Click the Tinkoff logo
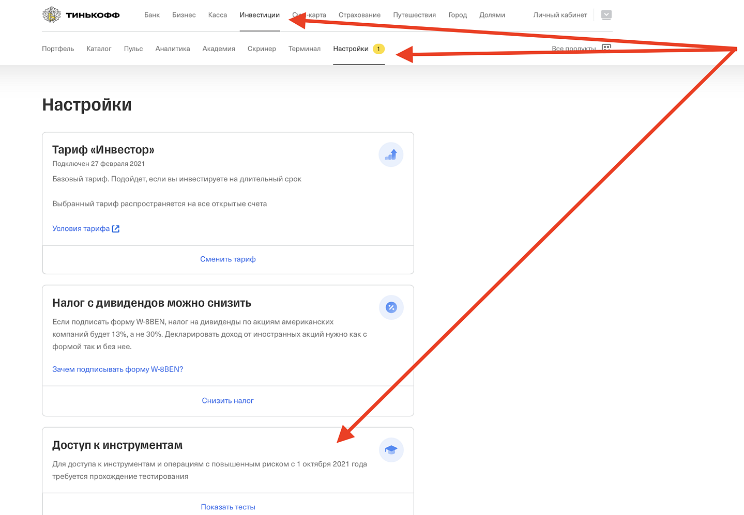The height and width of the screenshot is (515, 744). click(x=81, y=15)
